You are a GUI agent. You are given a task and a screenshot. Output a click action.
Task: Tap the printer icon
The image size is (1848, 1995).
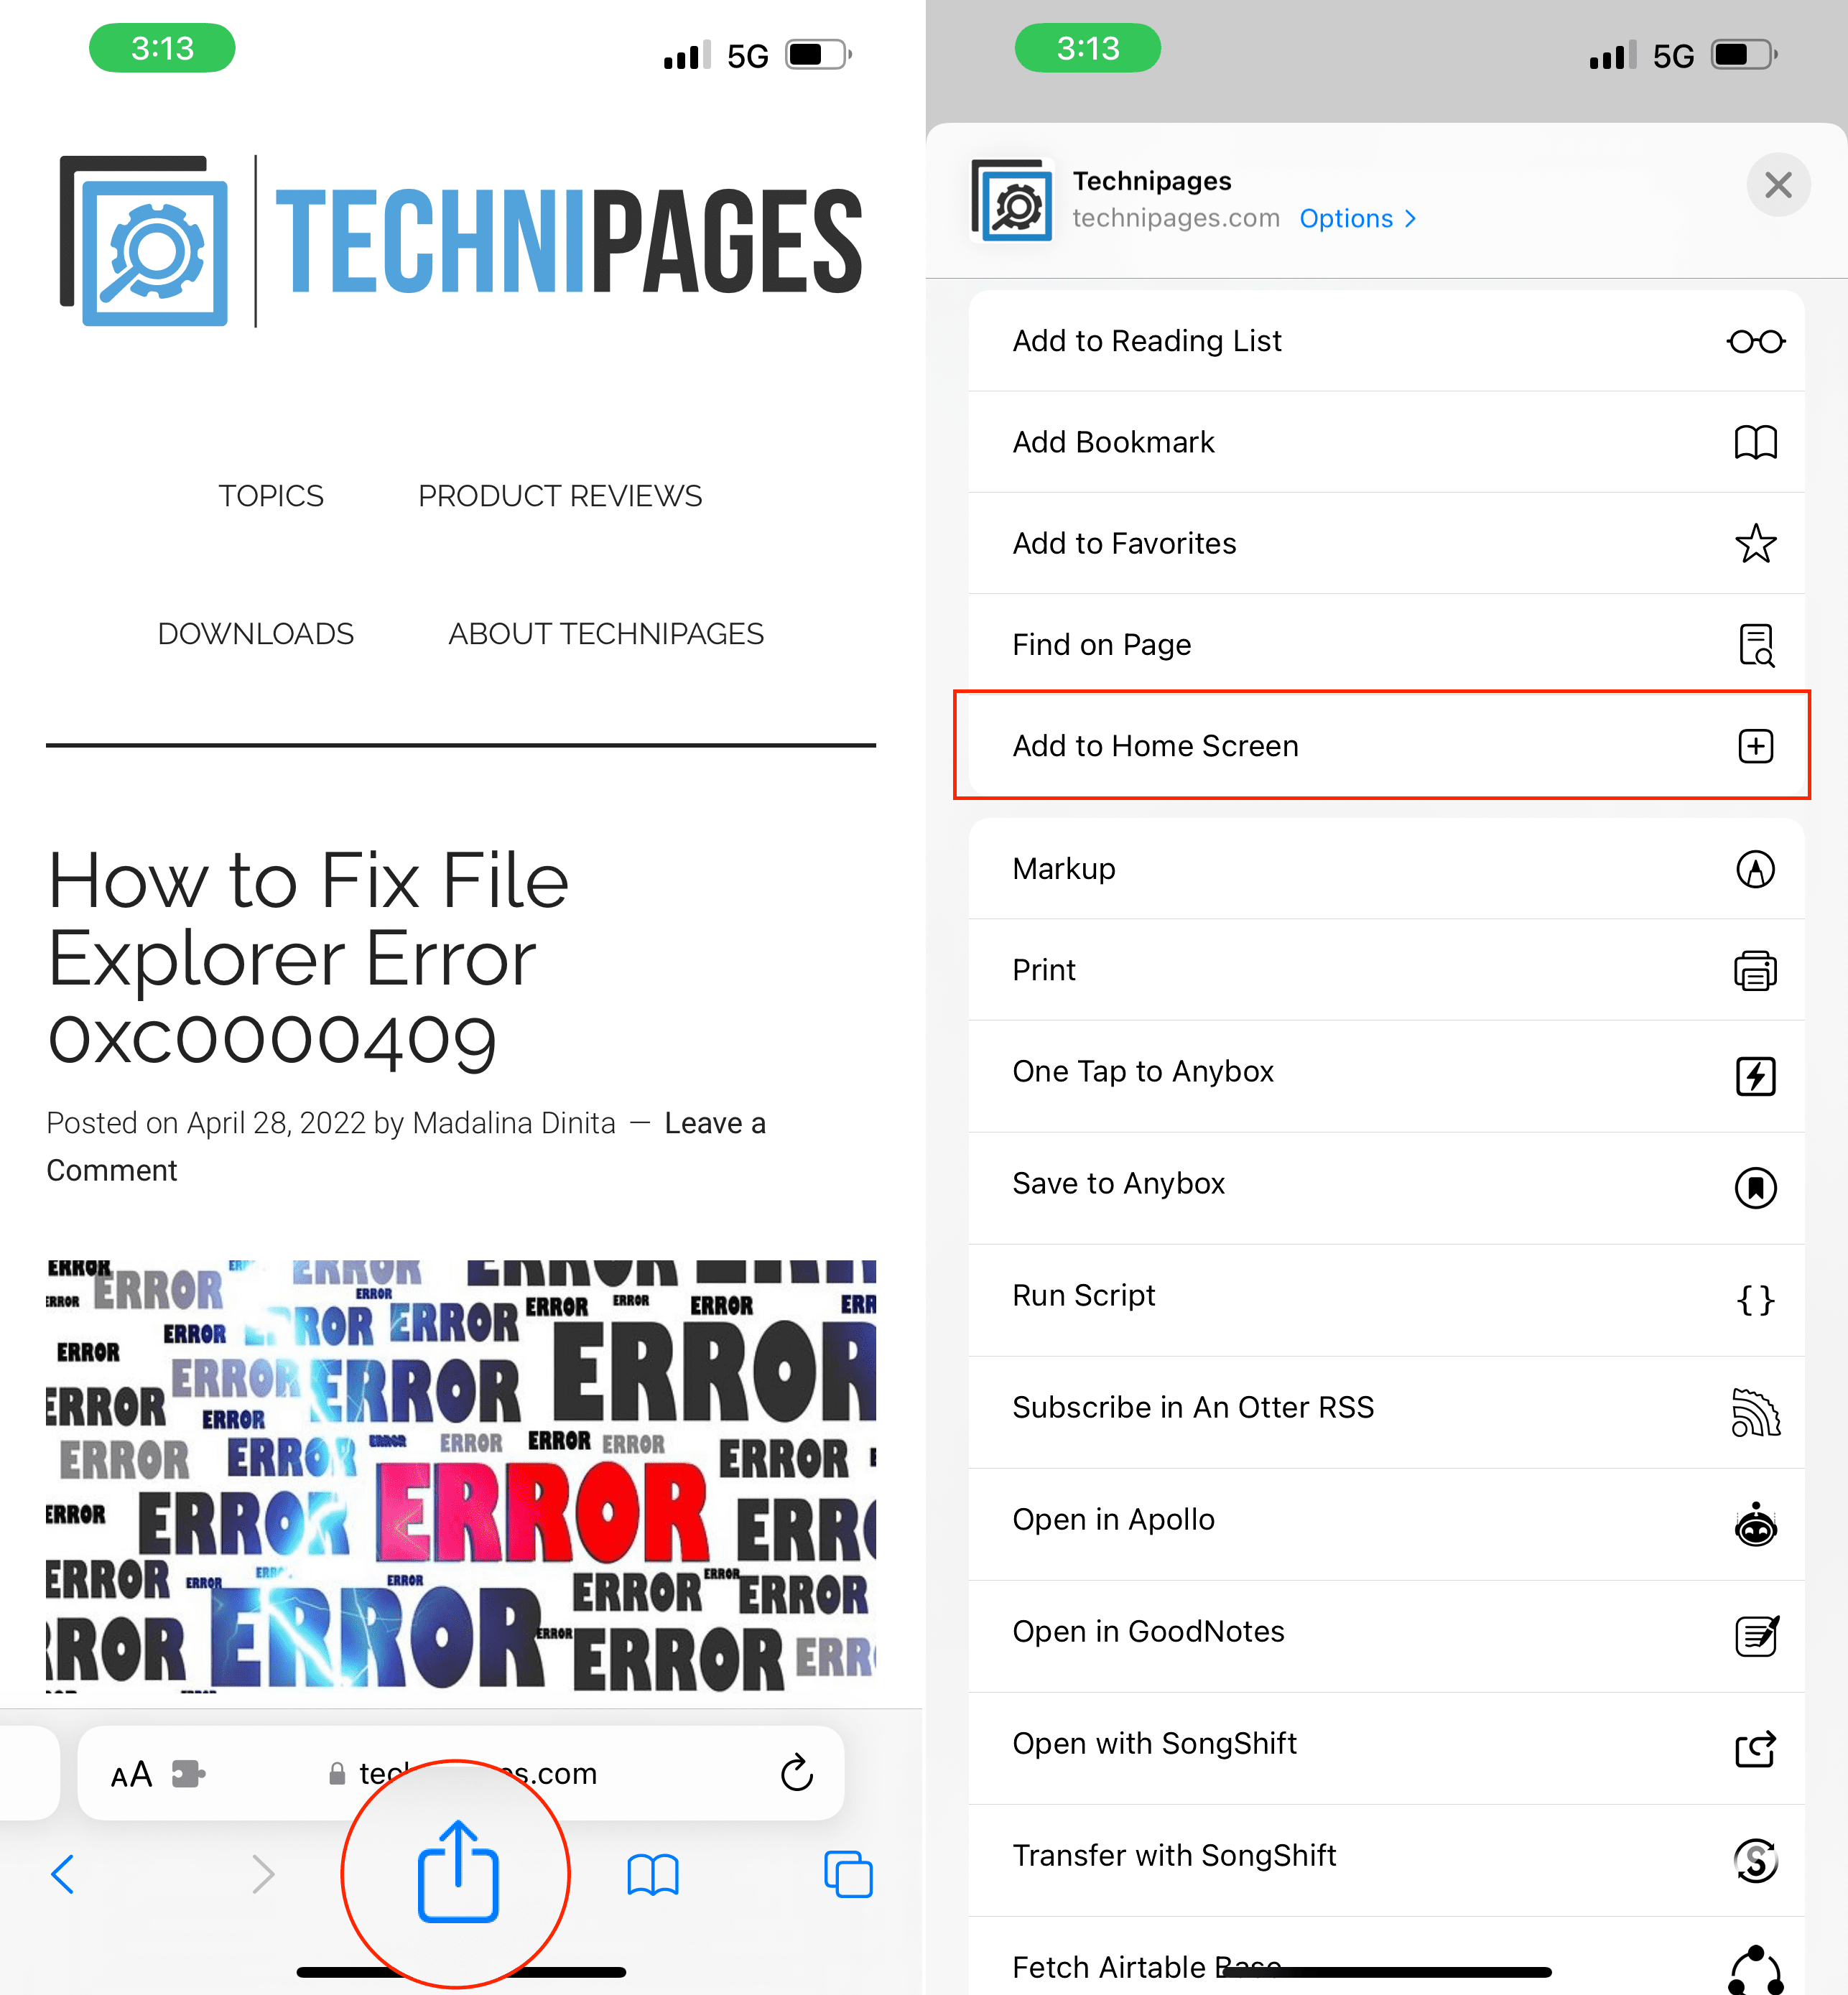(x=1755, y=970)
